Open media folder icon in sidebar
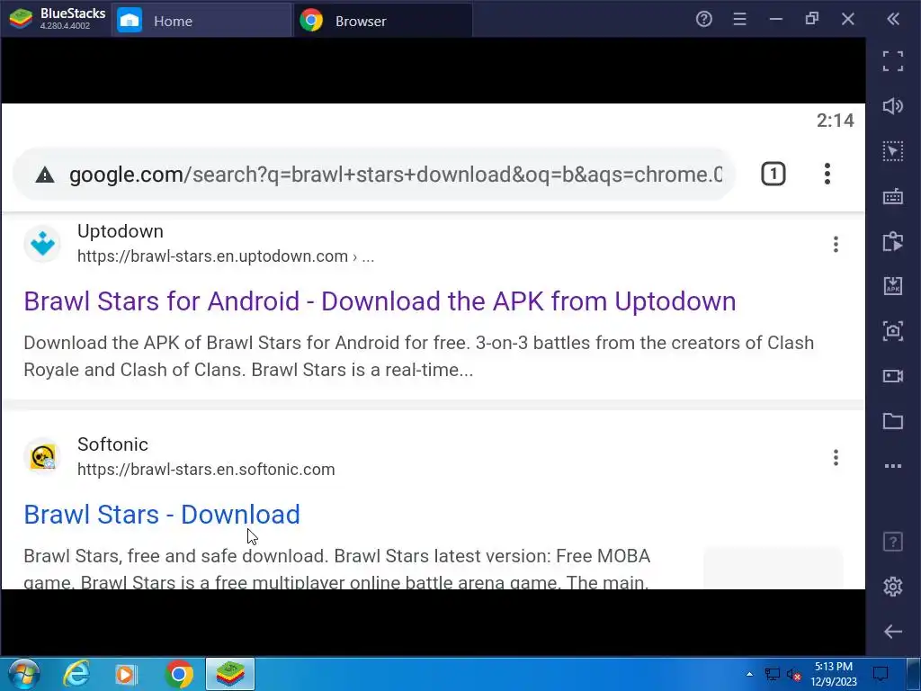This screenshot has width=921, height=691. click(x=893, y=421)
